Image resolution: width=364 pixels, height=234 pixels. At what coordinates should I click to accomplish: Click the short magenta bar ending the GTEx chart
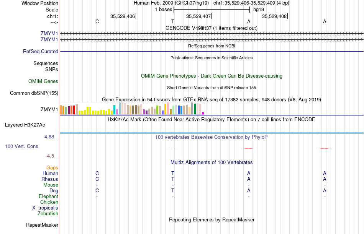tap(203, 113)
